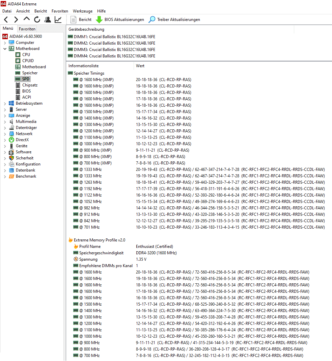Click the Datenbank database icon
The width and height of the screenshot is (332, 361).
(11, 170)
